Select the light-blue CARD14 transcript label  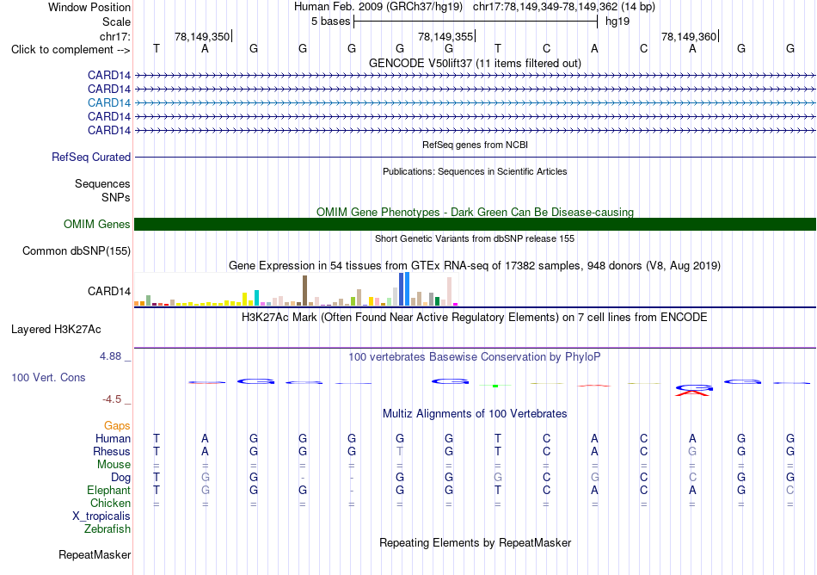(109, 102)
